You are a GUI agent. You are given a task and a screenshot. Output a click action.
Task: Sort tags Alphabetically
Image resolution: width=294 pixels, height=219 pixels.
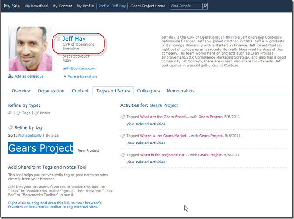30,135
